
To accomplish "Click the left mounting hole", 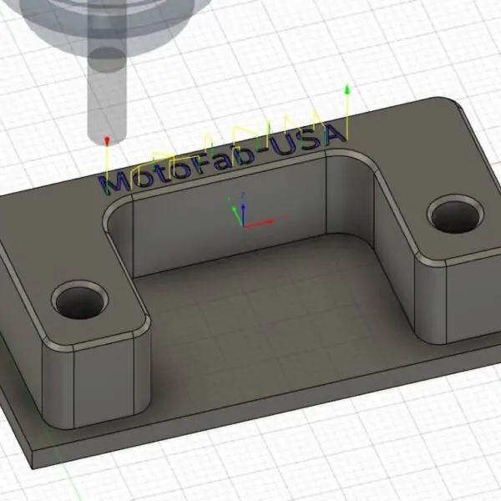I will coord(82,299).
